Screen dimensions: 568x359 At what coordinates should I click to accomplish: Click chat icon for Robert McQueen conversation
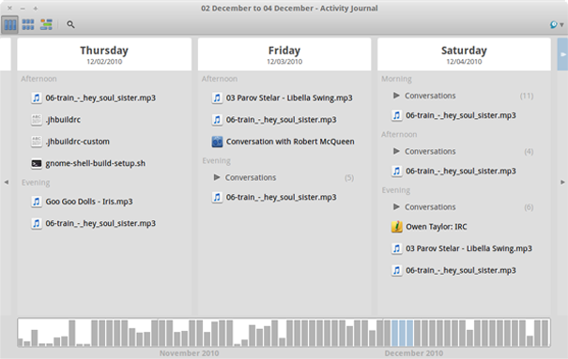click(217, 142)
